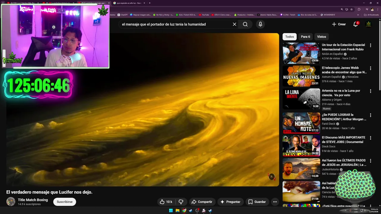Open 'El Discurso MÁS IMPORTANTE de STEVE JOBS' title
This screenshot has height=214, width=381.
pos(343,140)
